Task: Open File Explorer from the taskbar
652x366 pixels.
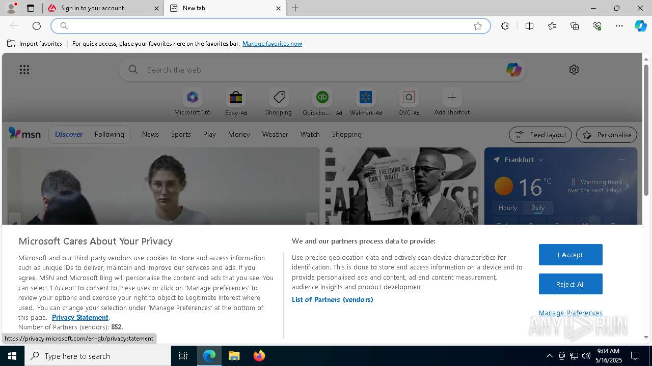Action: 234,356
